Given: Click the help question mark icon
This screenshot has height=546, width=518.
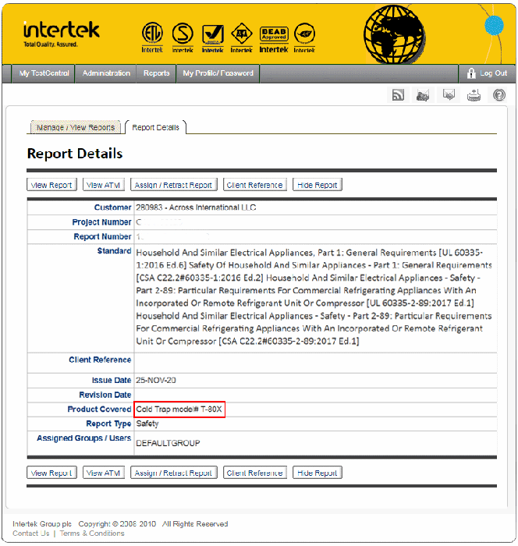Looking at the screenshot, I should (x=499, y=95).
